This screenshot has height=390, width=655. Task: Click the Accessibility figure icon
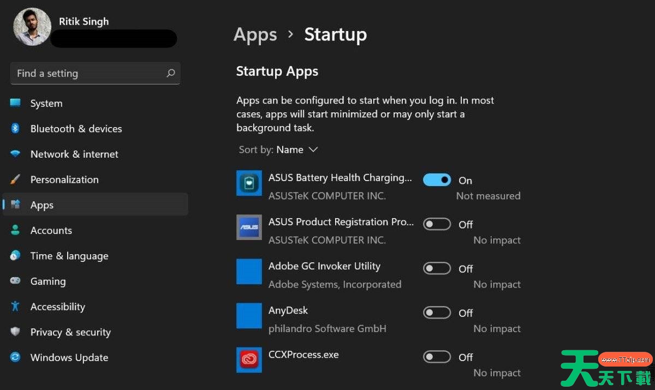15,307
